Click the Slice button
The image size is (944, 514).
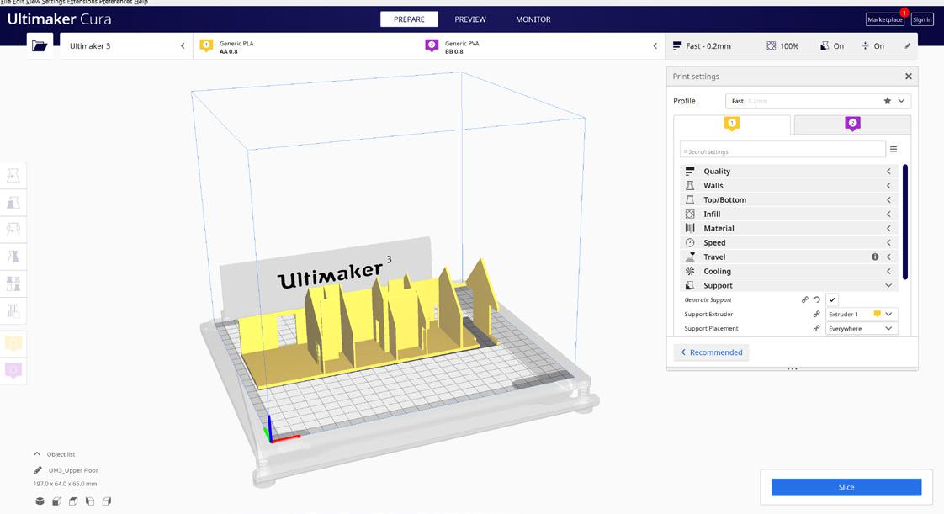846,488
